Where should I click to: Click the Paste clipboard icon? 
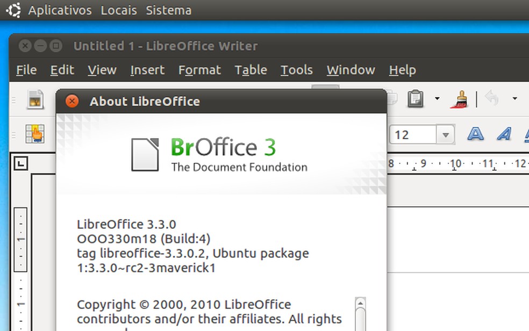[x=416, y=98]
